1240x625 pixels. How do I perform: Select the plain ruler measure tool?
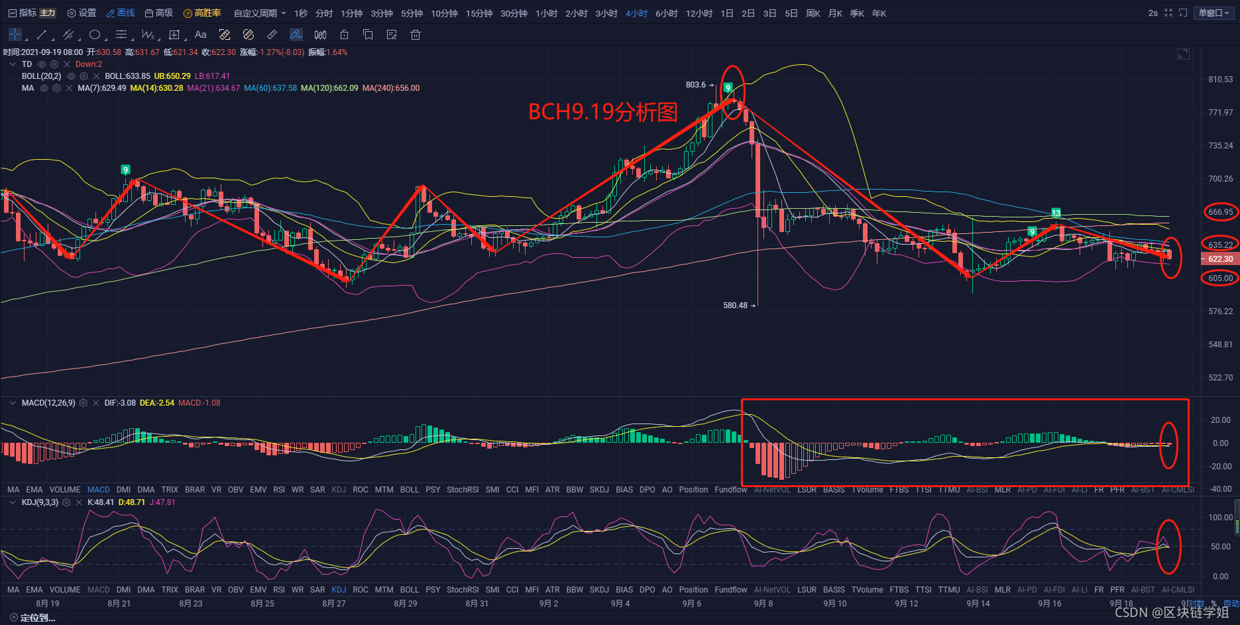point(272,34)
